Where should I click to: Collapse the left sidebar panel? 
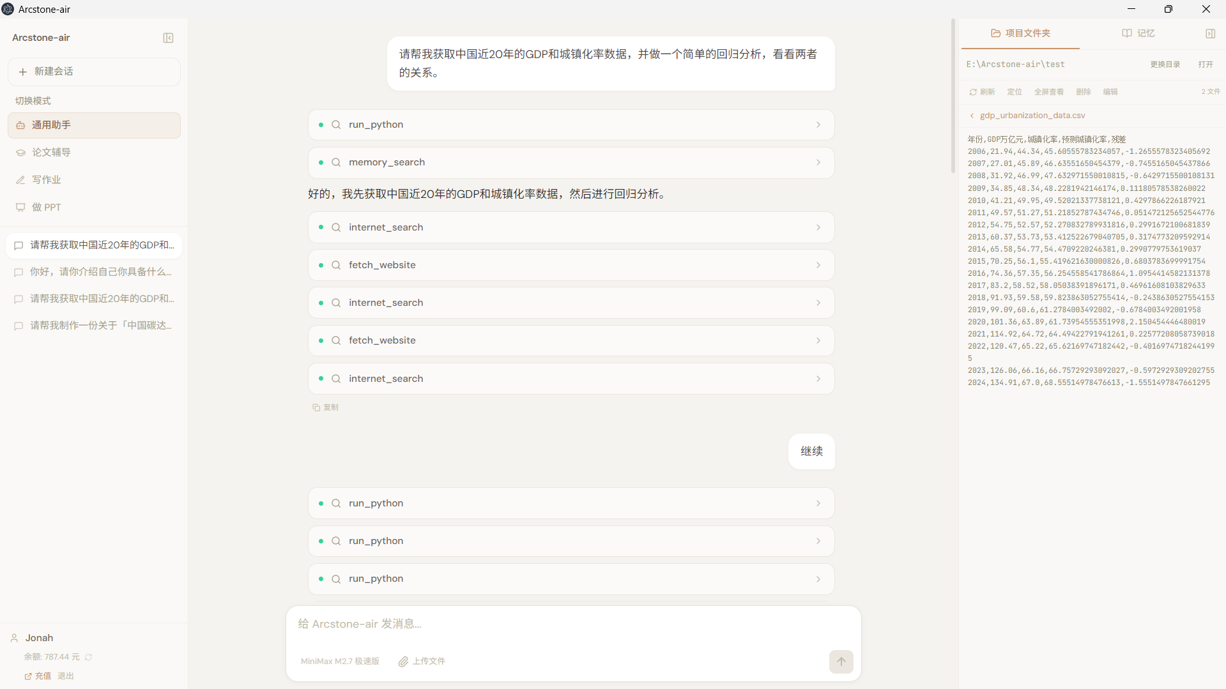point(168,38)
